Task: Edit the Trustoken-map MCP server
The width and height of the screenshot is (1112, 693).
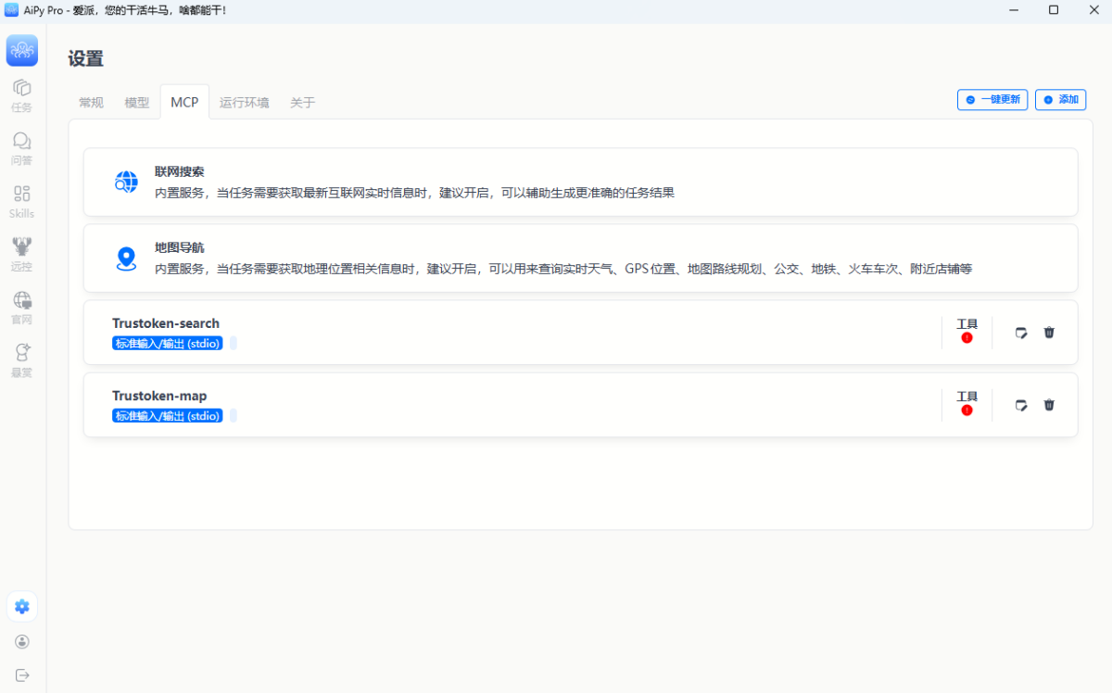Action: pyautogui.click(x=1021, y=405)
